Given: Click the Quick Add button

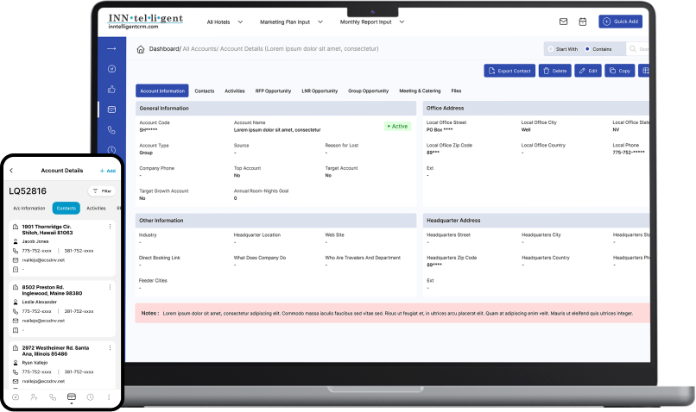Looking at the screenshot, I should [x=620, y=22].
